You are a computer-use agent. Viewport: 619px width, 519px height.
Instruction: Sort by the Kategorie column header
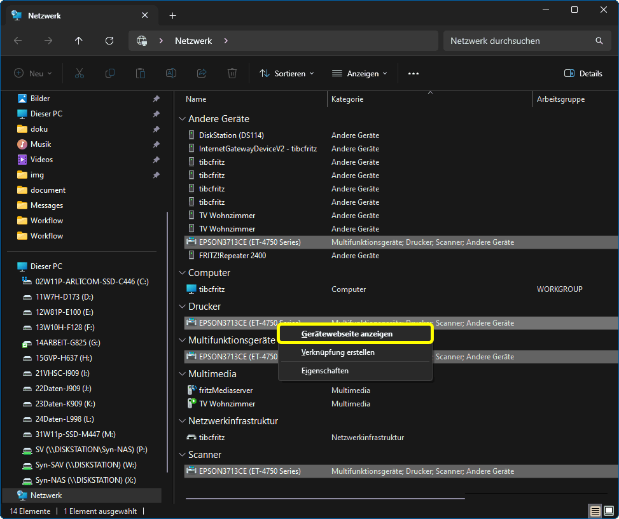tap(347, 99)
